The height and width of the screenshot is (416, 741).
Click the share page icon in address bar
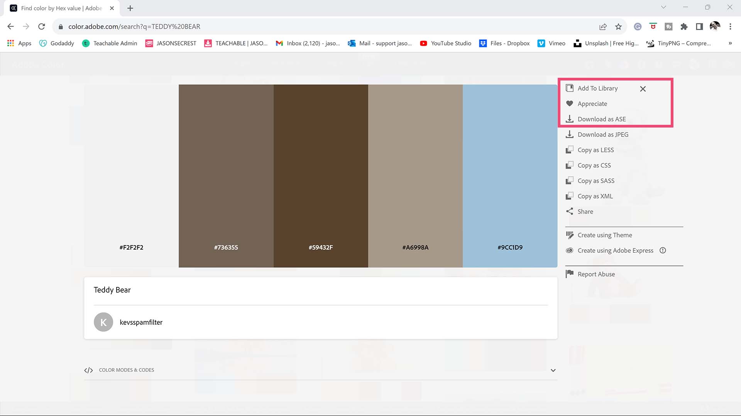point(603,27)
